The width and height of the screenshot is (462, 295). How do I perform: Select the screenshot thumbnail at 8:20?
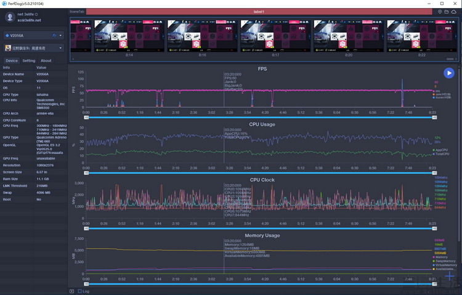pos(349,36)
